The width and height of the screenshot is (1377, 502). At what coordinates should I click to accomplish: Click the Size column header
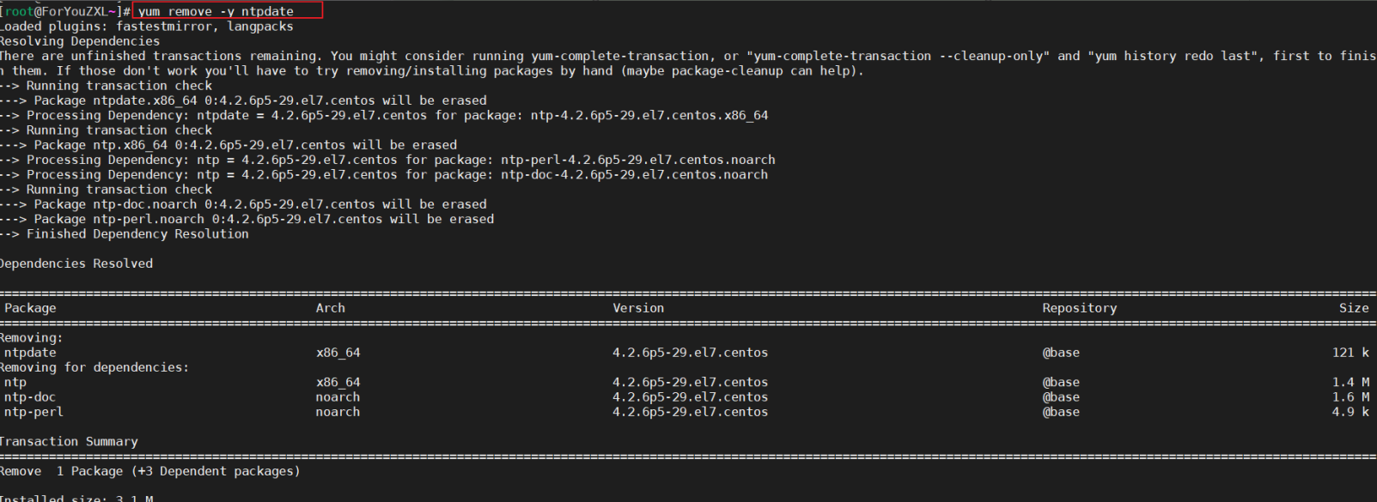pyautogui.click(x=1354, y=308)
